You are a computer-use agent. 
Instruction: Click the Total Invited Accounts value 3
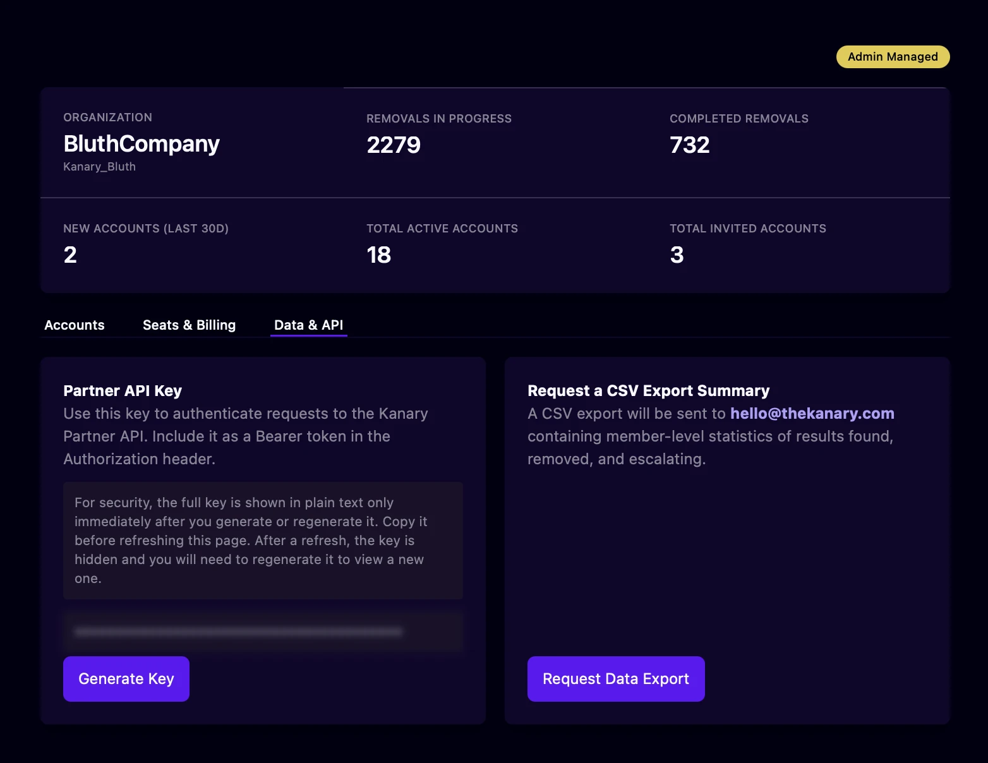coord(677,255)
